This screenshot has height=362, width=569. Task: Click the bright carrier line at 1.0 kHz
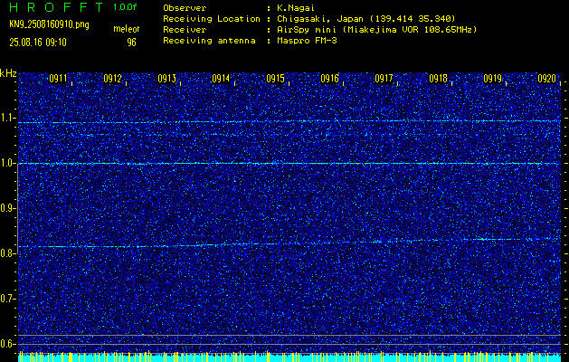[289, 164]
